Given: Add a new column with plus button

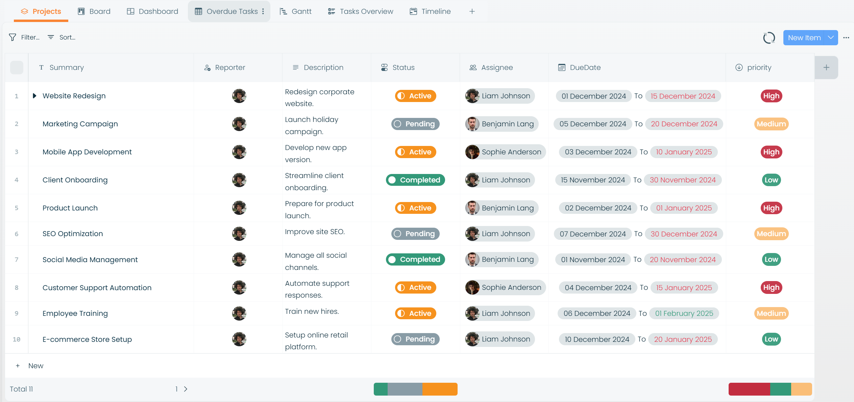Looking at the screenshot, I should coord(826,67).
